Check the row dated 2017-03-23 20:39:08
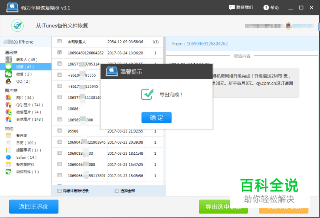320x218 pixels. click(x=59, y=142)
